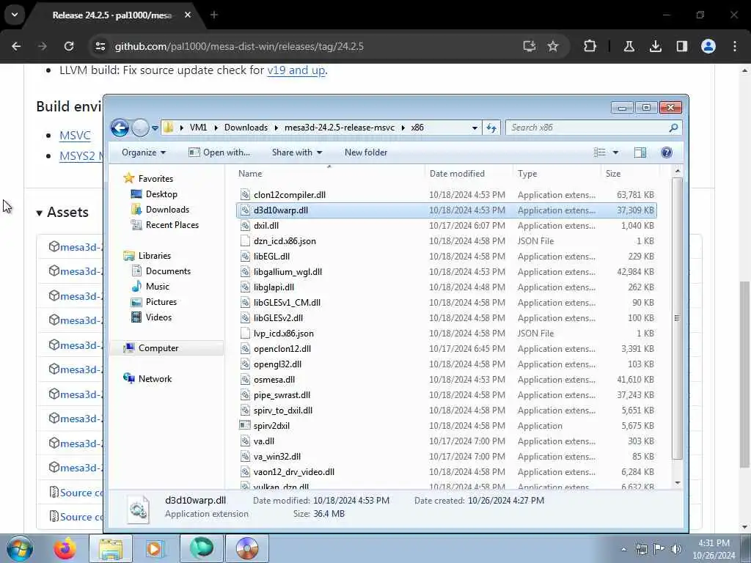Open the Share with menu

click(x=297, y=152)
